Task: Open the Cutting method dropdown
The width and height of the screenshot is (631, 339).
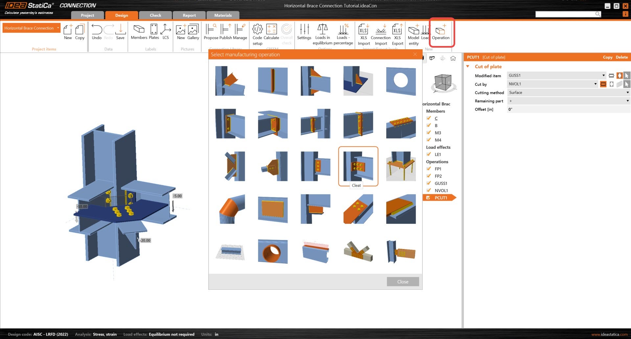Action: click(x=568, y=93)
